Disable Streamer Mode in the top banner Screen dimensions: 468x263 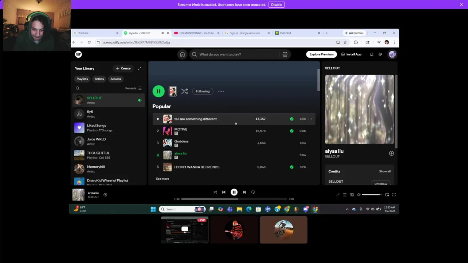click(276, 4)
